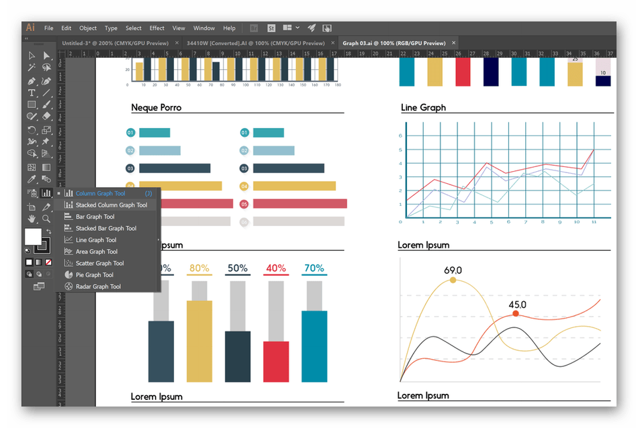Select the Hand tool
The height and width of the screenshot is (428, 638).
32,219
